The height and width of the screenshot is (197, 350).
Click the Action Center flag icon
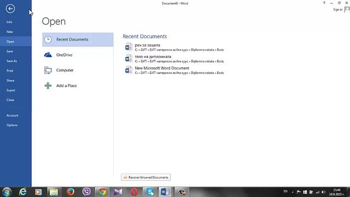click(299, 192)
